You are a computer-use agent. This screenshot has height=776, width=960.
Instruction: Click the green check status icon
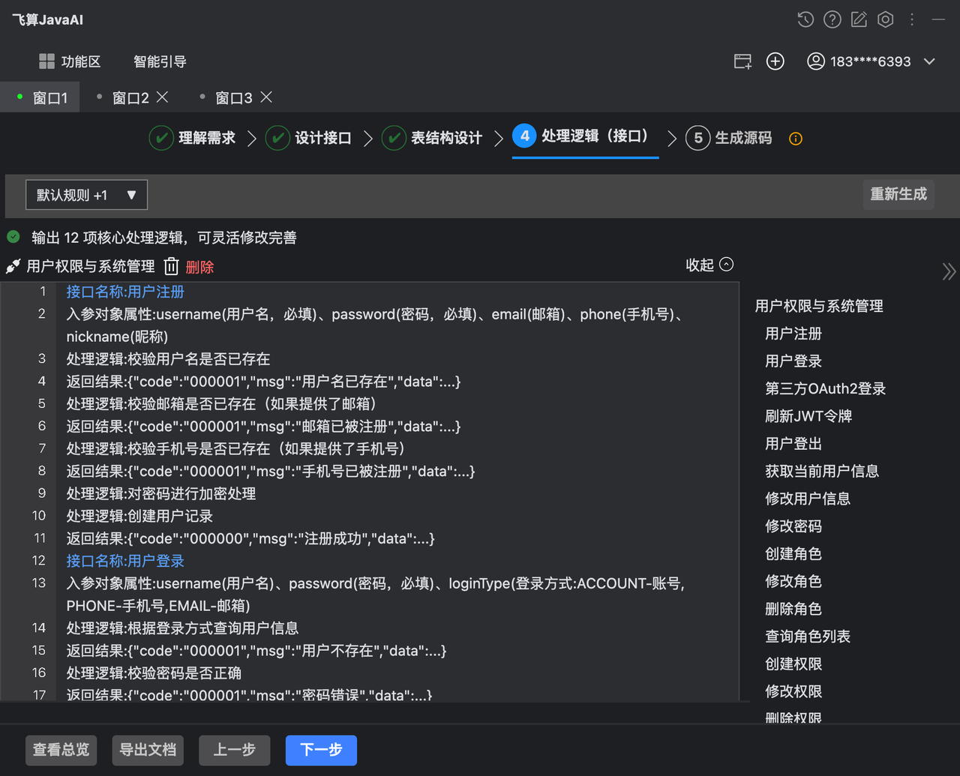coord(13,237)
